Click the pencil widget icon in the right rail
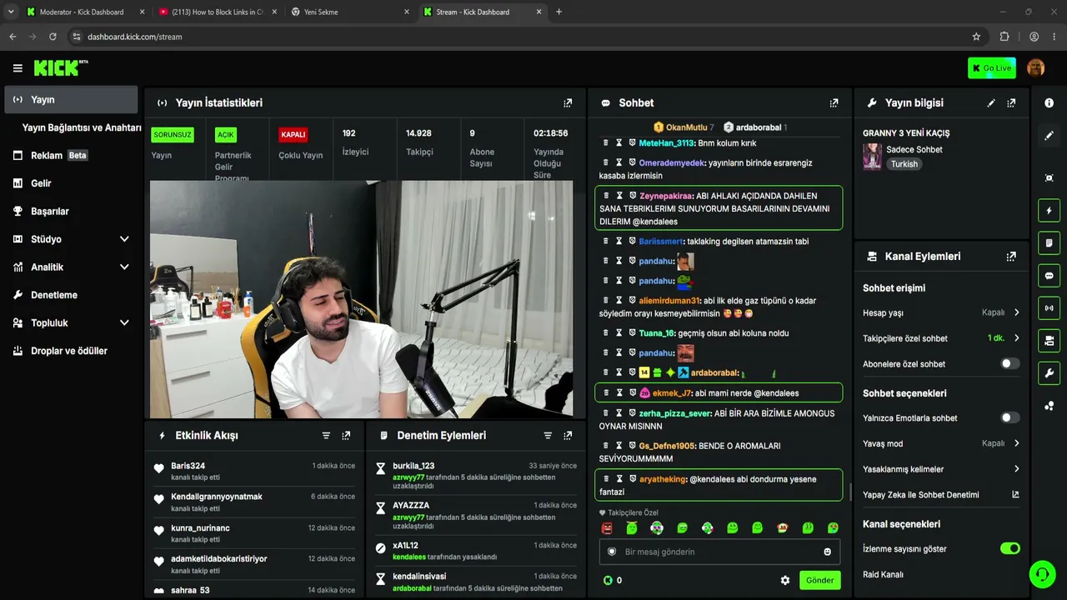1067x600 pixels. [1049, 135]
